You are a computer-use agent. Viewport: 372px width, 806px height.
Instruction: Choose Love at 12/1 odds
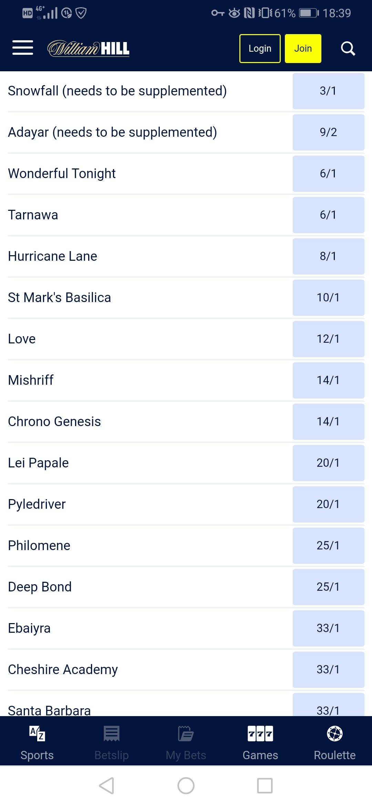click(328, 339)
